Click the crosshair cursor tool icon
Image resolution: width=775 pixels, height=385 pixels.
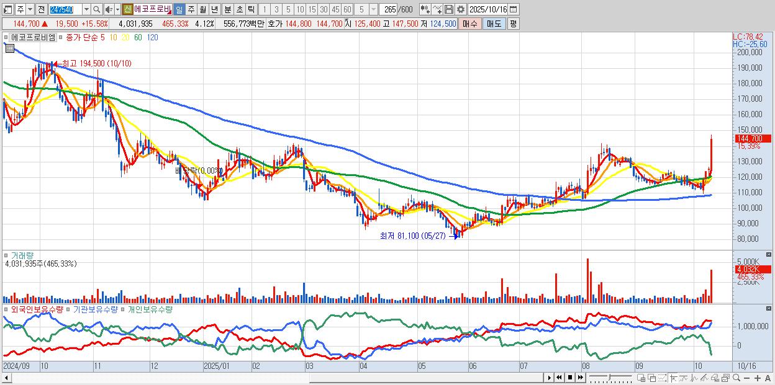click(x=673, y=378)
